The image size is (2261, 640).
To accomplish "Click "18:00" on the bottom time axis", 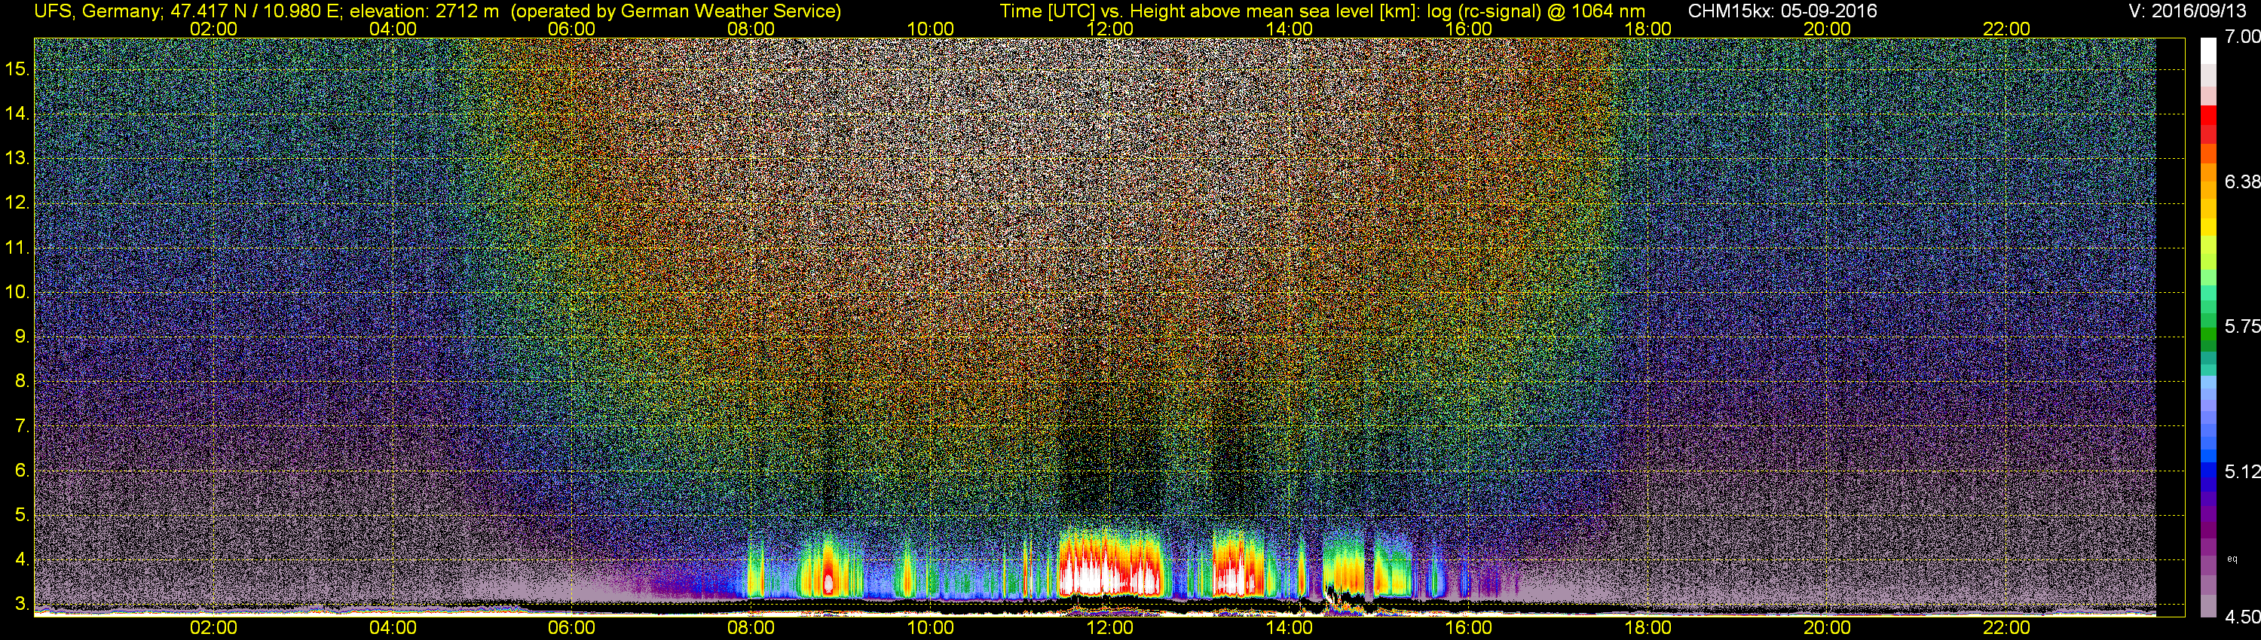I will point(1648,628).
